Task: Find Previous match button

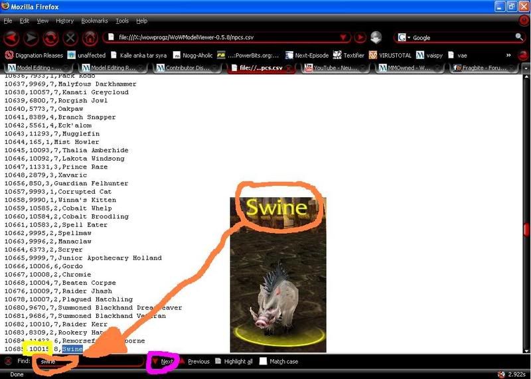Action: (x=194, y=361)
